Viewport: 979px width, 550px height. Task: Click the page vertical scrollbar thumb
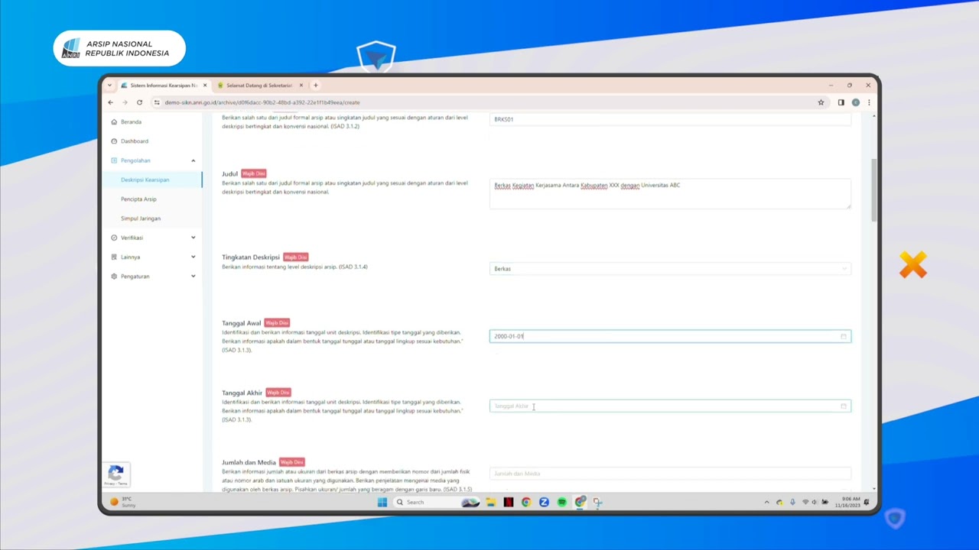point(875,191)
